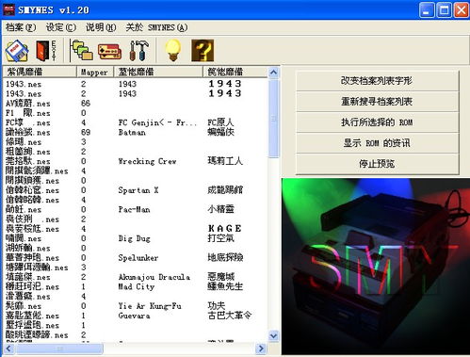470x357 pixels.
Task: Click the English name column header
Action: [x=158, y=72]
